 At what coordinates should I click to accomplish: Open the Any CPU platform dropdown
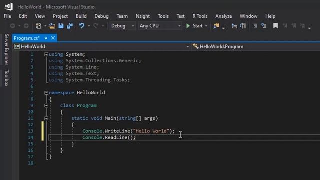[160, 26]
